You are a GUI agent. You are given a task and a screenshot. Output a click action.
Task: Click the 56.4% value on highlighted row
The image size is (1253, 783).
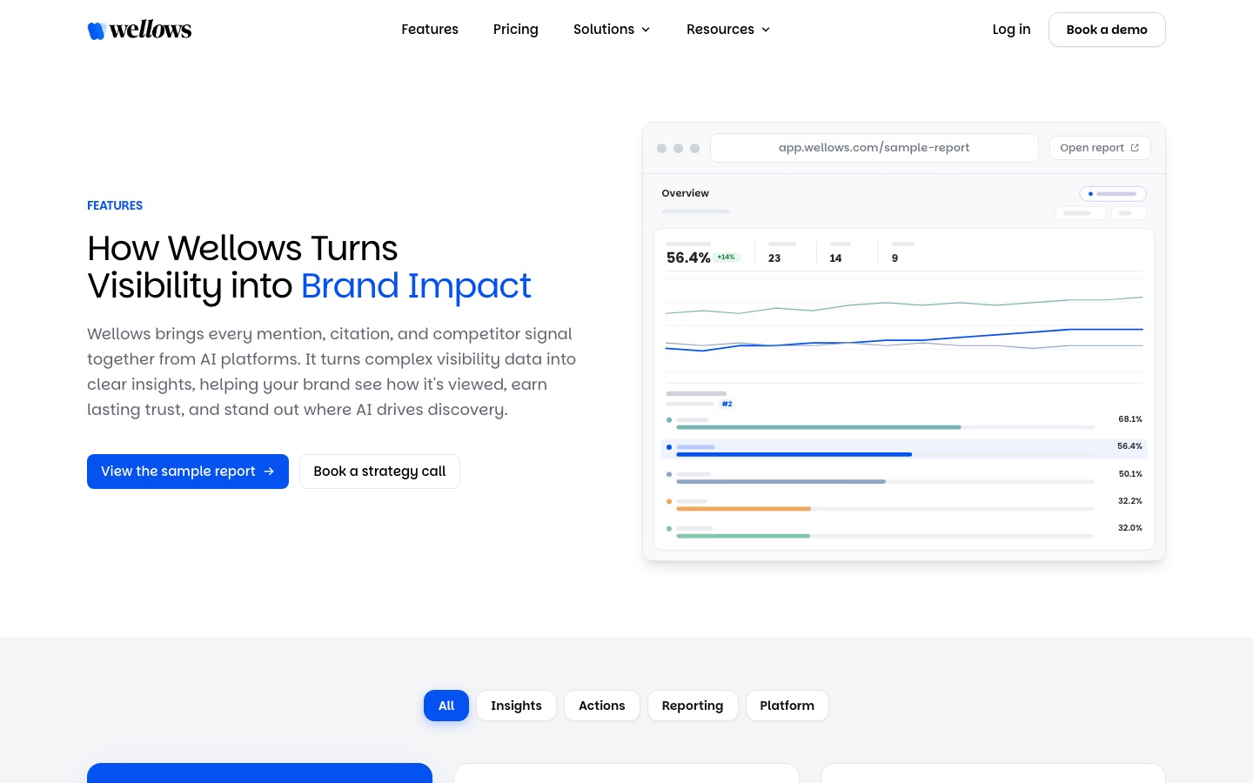[x=1130, y=446]
